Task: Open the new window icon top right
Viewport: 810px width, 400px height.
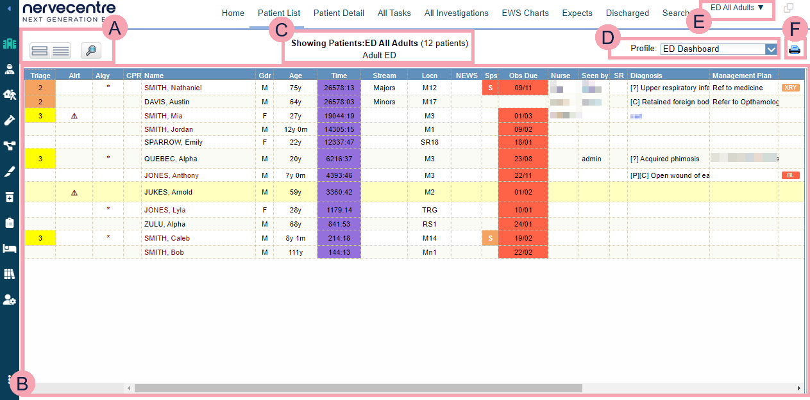Action: 788,8
